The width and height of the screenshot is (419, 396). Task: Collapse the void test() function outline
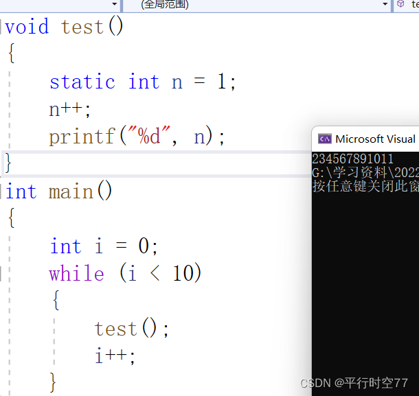pyautogui.click(x=1, y=27)
